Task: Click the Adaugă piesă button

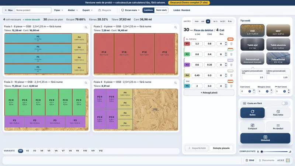Action: tap(209, 93)
